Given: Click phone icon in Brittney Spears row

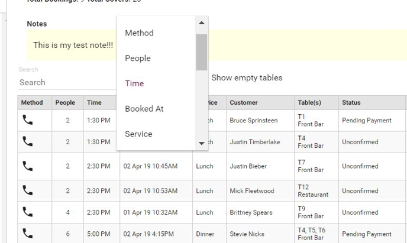Looking at the screenshot, I should click(x=28, y=212).
